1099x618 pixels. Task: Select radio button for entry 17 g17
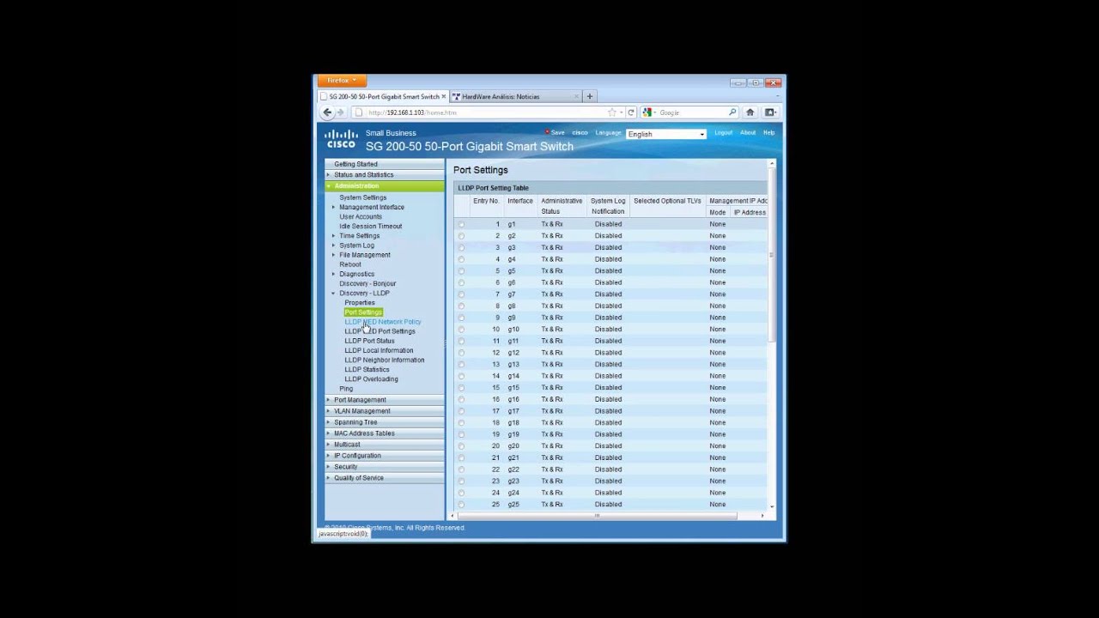coord(461,412)
